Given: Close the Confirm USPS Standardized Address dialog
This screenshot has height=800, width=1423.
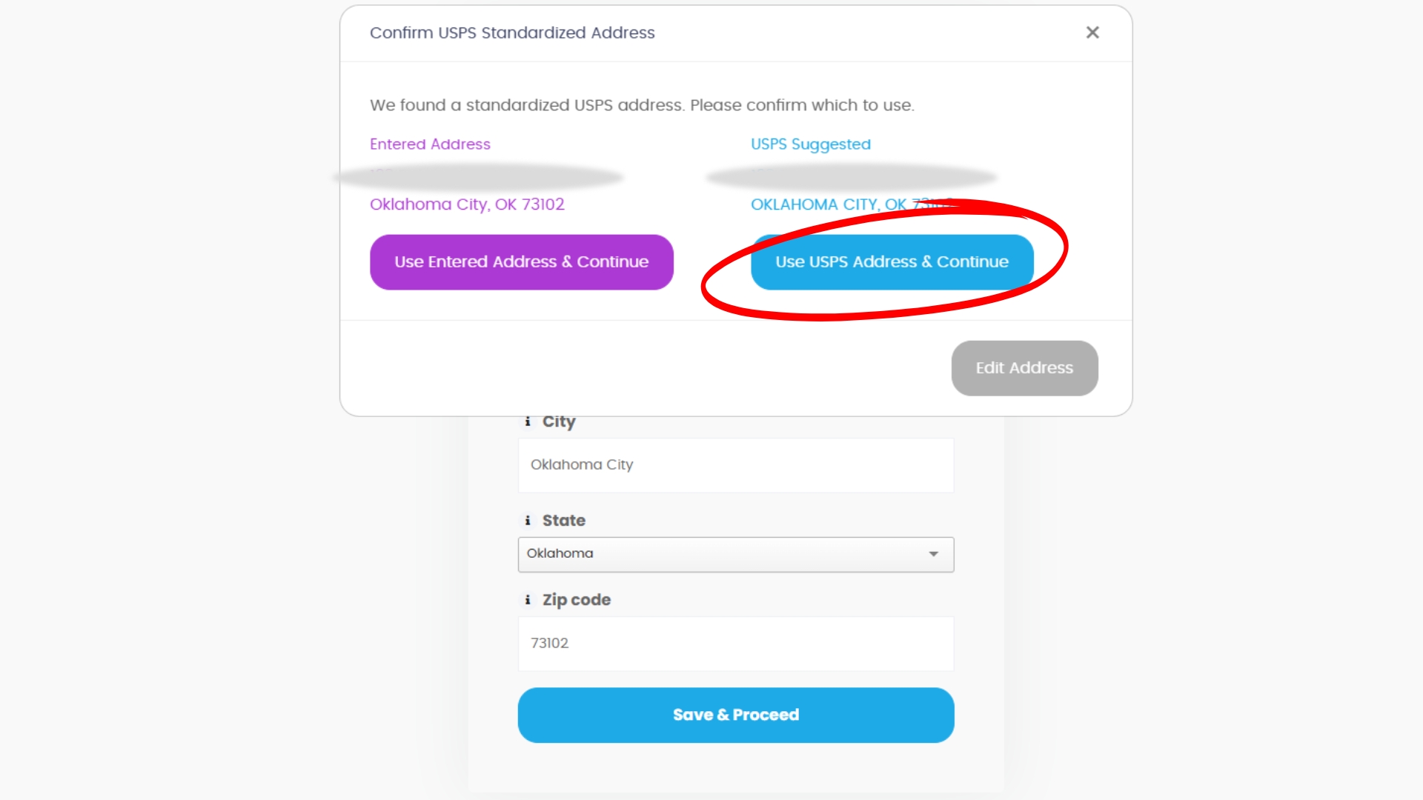Looking at the screenshot, I should click(x=1092, y=33).
